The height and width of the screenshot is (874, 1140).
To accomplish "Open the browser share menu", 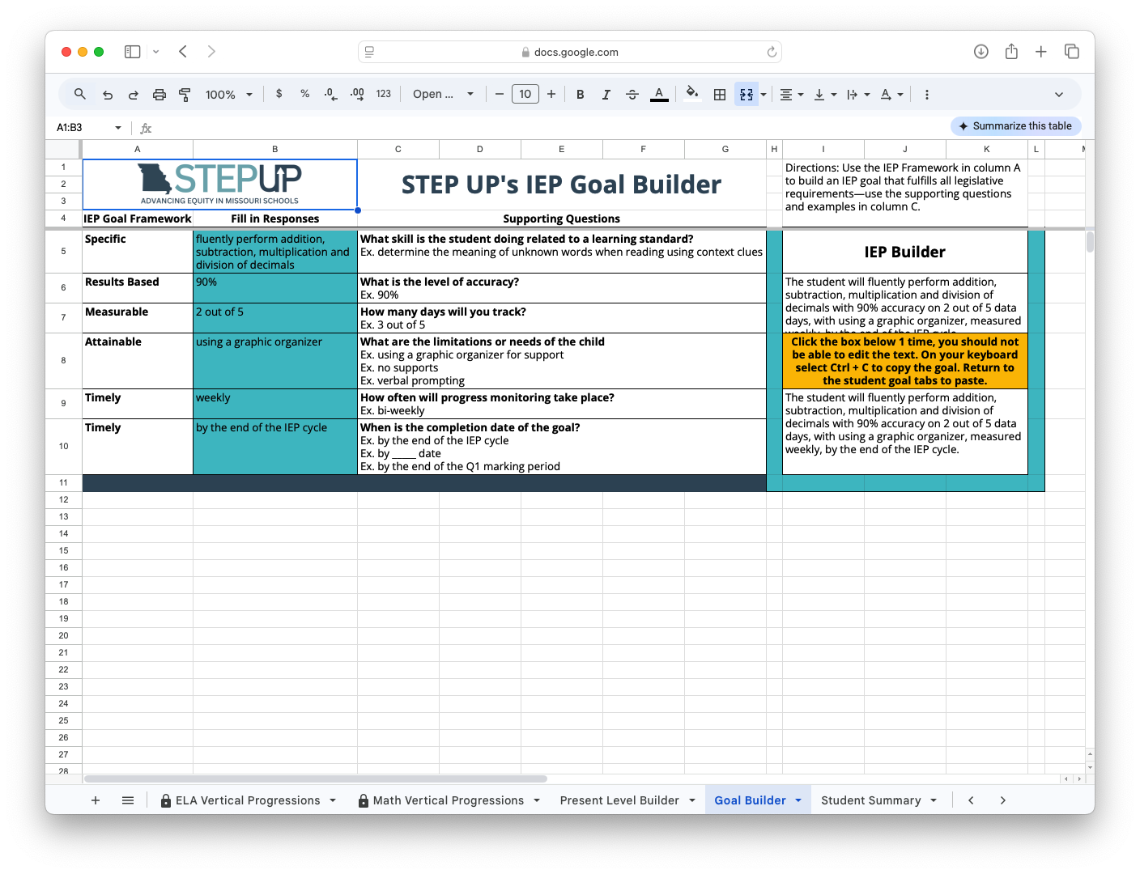I will (x=1011, y=52).
